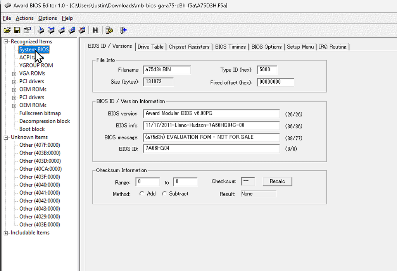This screenshot has height=271, width=397.
Task: Click the Range start input field
Action: 147,181
